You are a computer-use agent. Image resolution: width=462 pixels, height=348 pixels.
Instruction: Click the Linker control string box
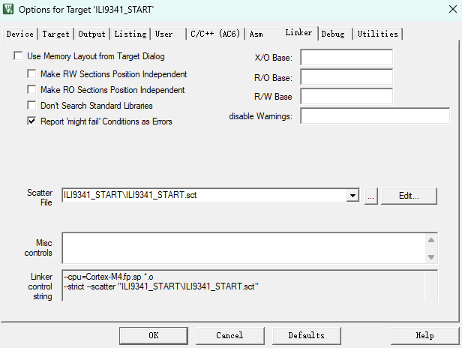pos(250,286)
